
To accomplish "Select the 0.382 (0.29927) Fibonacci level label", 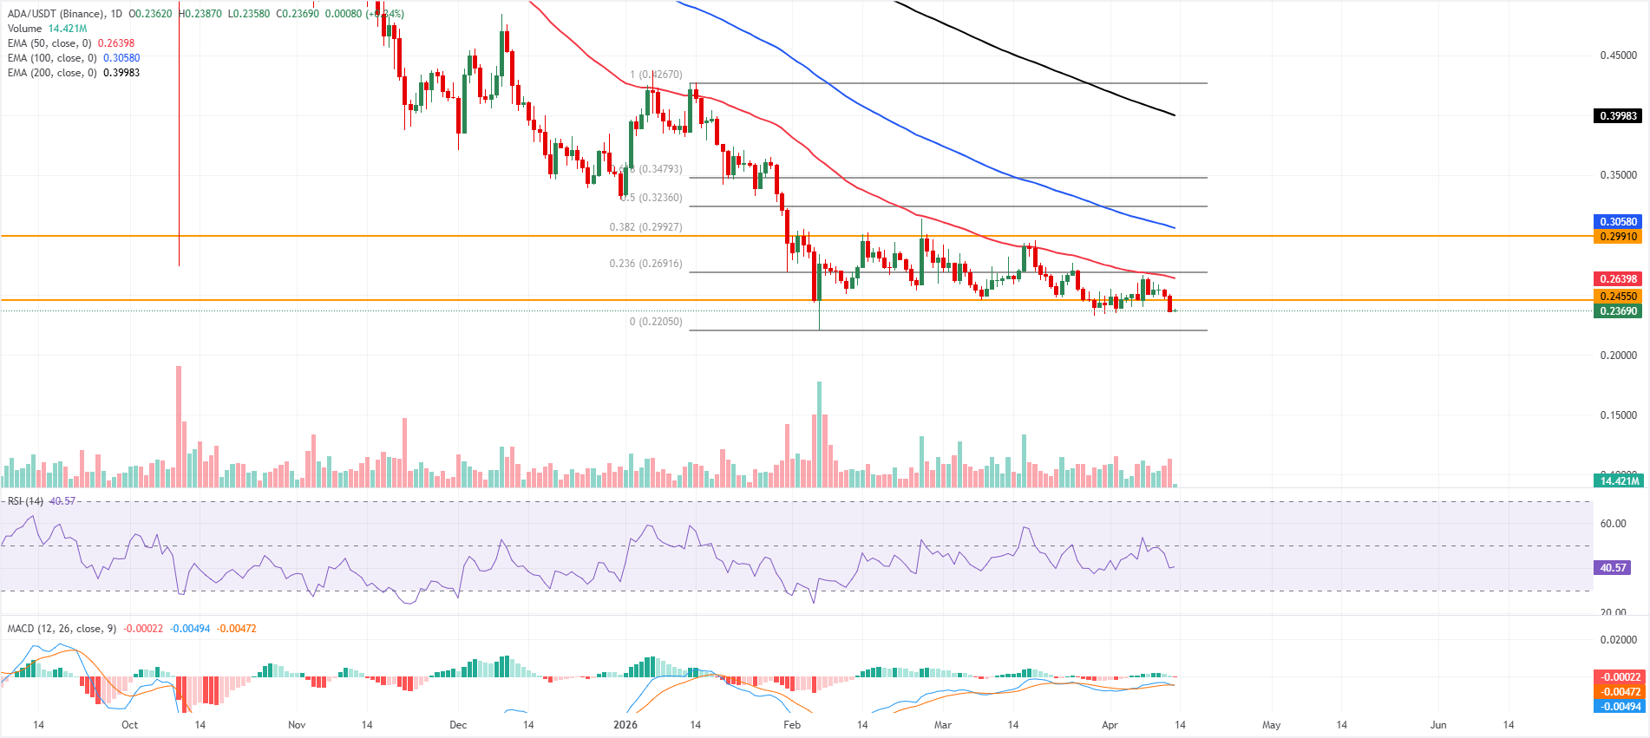I will point(645,227).
